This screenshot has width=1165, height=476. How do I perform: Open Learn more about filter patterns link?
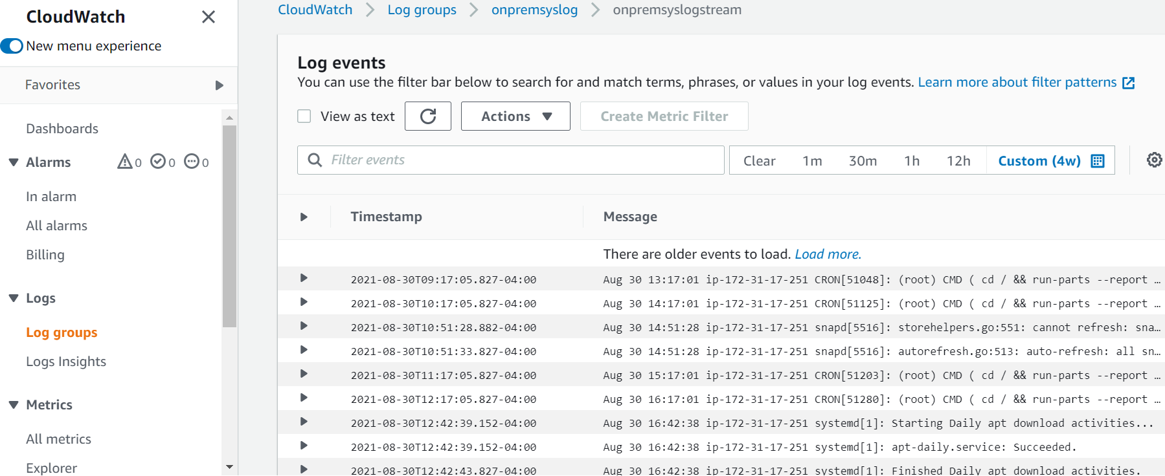pos(1017,82)
